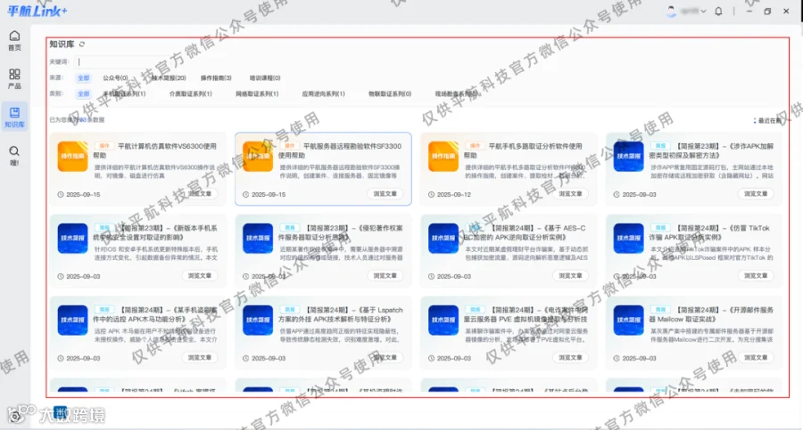Image resolution: width=803 pixels, height=430 pixels.
Task: Click 技术简报 thumbnail of 涉诈APK加解密 card
Action: [628, 157]
